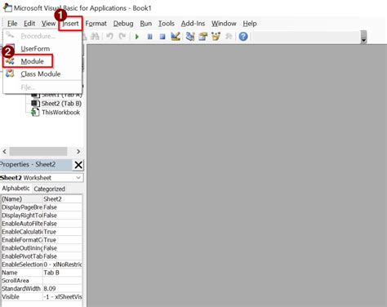Click the Class Module icon in menu
Viewport: 387px width, 307px height.
tap(10, 73)
